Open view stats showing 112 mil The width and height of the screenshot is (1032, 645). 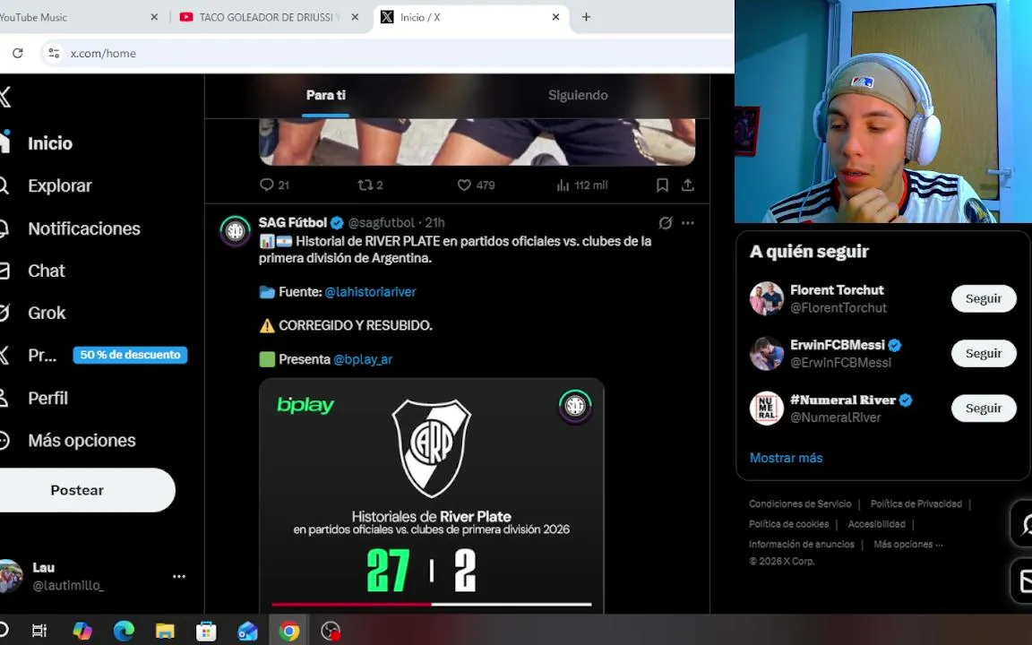581,185
